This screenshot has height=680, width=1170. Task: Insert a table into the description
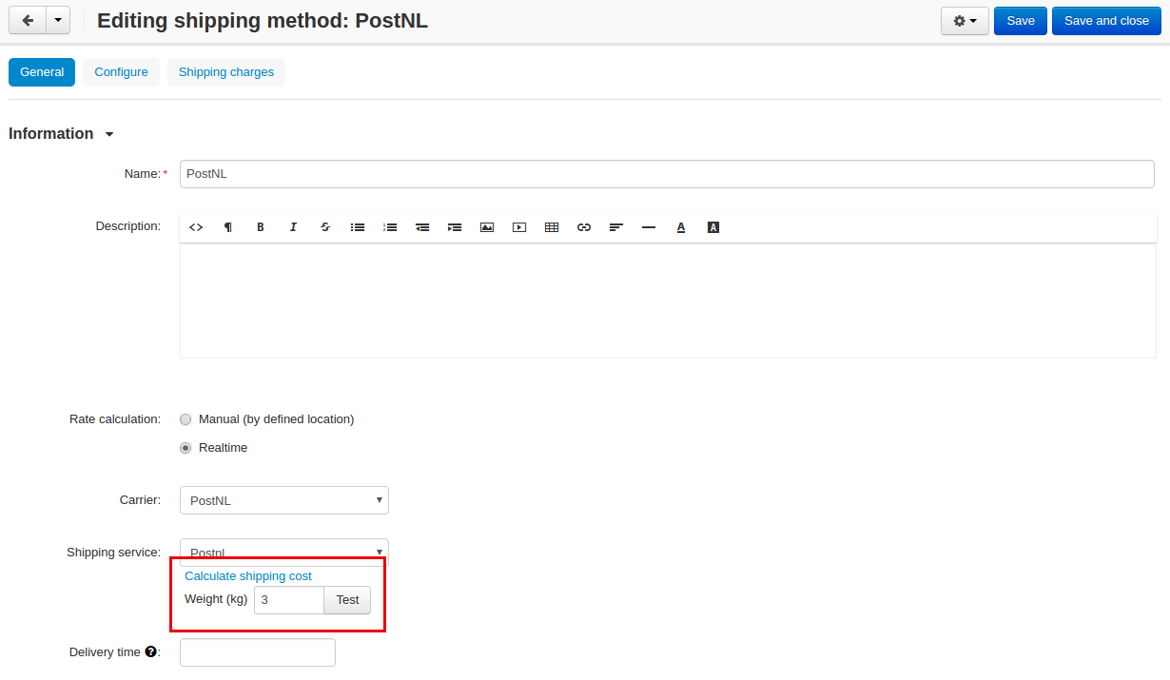[552, 227]
